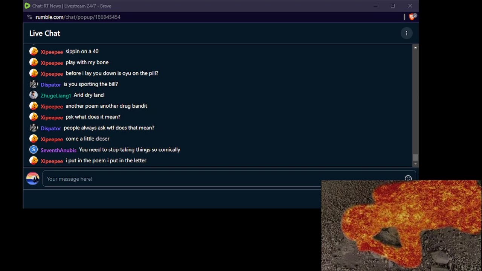Click the chat scrollbar up arrow
The image size is (482, 271).
415,47
